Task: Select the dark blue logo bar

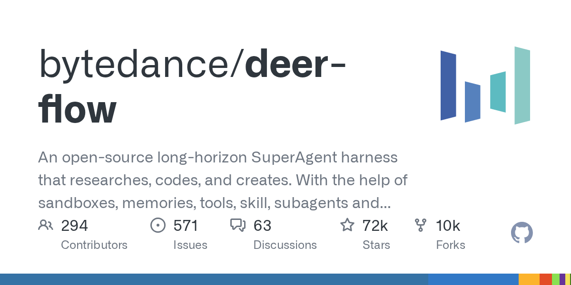Action: [448, 85]
